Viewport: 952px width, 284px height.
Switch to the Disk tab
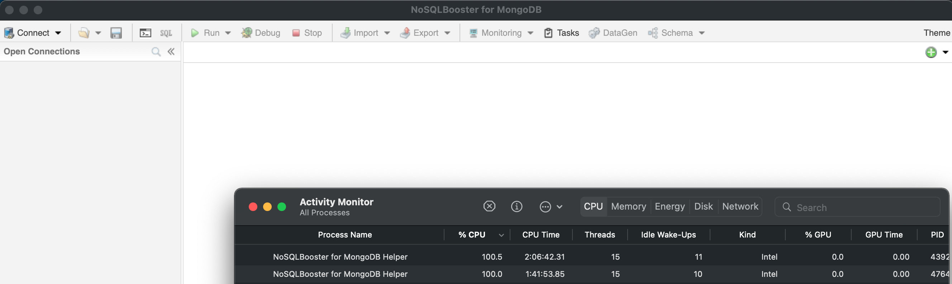click(x=703, y=206)
